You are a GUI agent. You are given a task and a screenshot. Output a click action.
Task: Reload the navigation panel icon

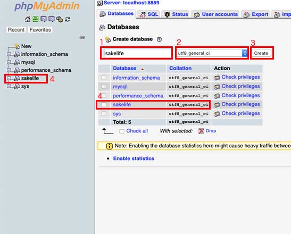68,19
